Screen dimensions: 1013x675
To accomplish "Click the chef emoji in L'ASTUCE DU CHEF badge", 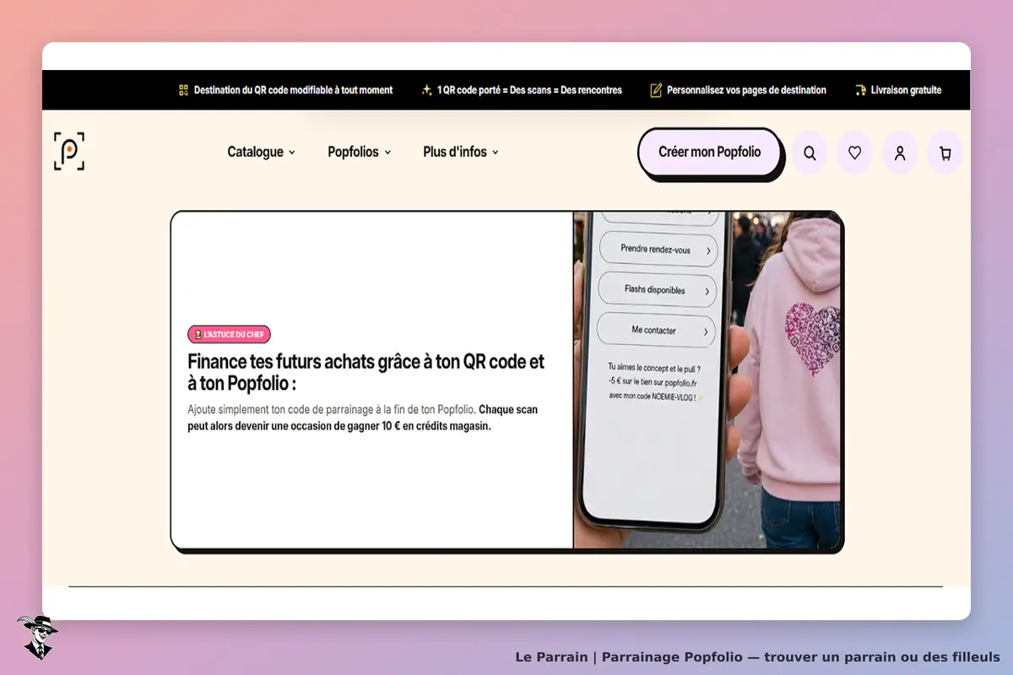I will click(x=198, y=335).
